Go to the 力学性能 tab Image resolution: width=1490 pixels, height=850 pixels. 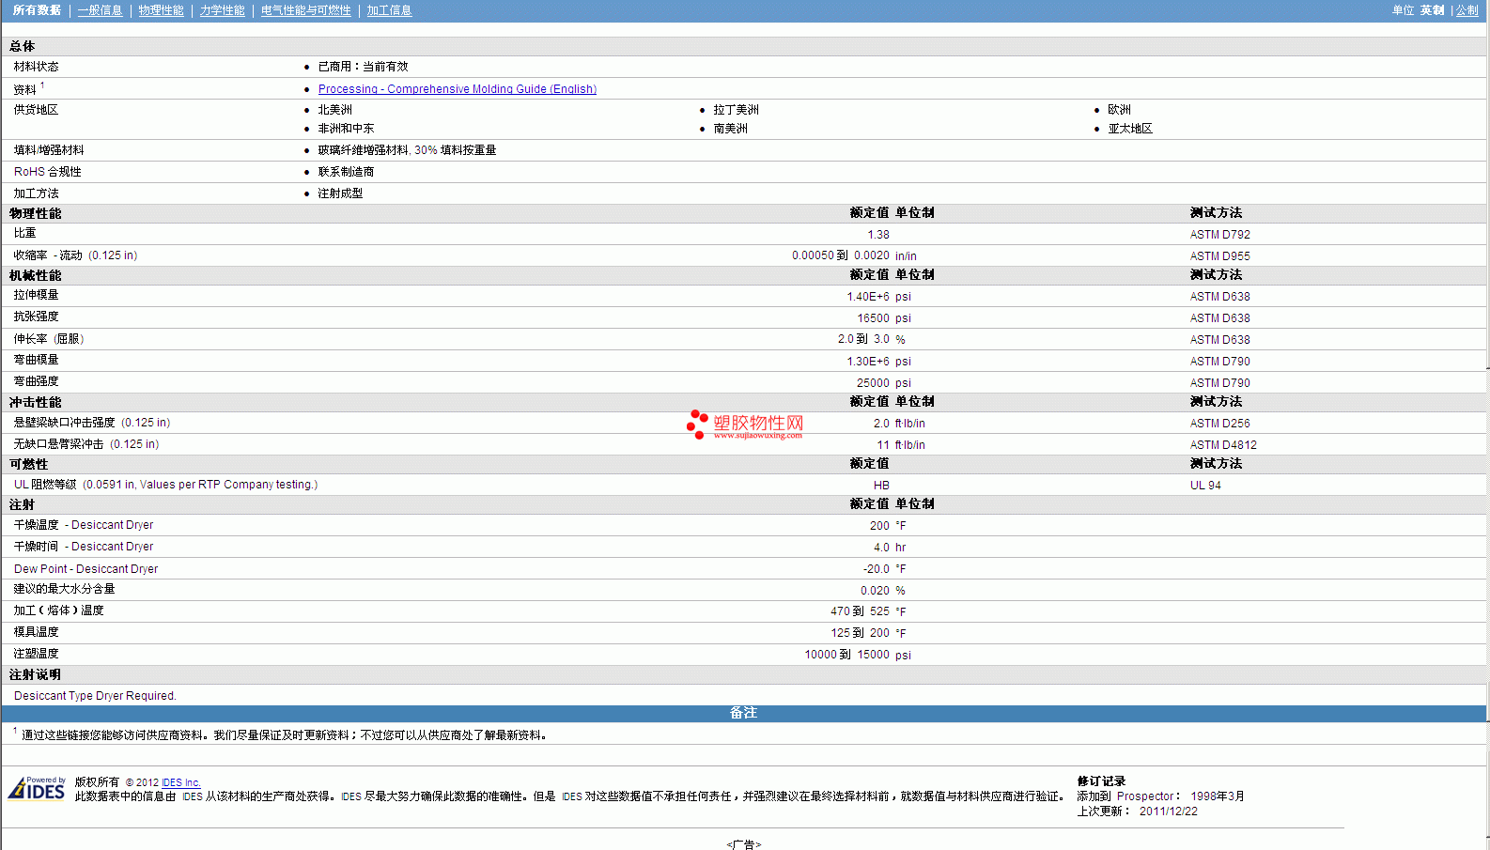[222, 10]
